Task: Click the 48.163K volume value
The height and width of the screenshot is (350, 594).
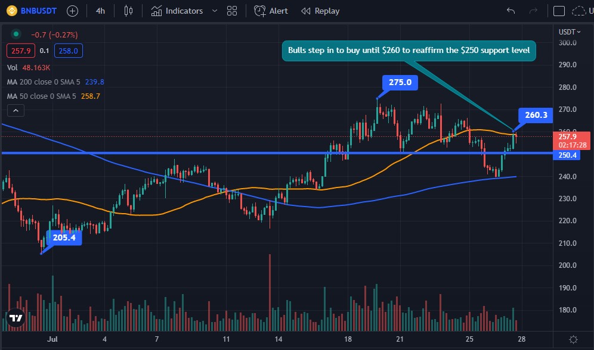Action: click(36, 68)
